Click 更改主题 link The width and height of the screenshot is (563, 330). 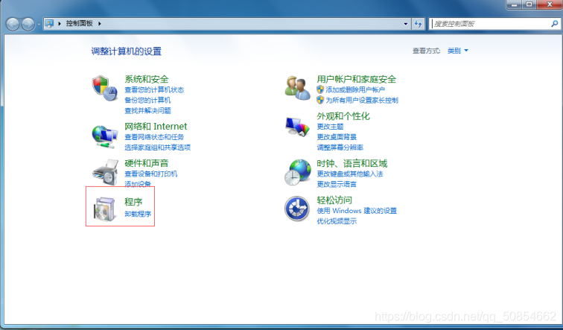(330, 127)
